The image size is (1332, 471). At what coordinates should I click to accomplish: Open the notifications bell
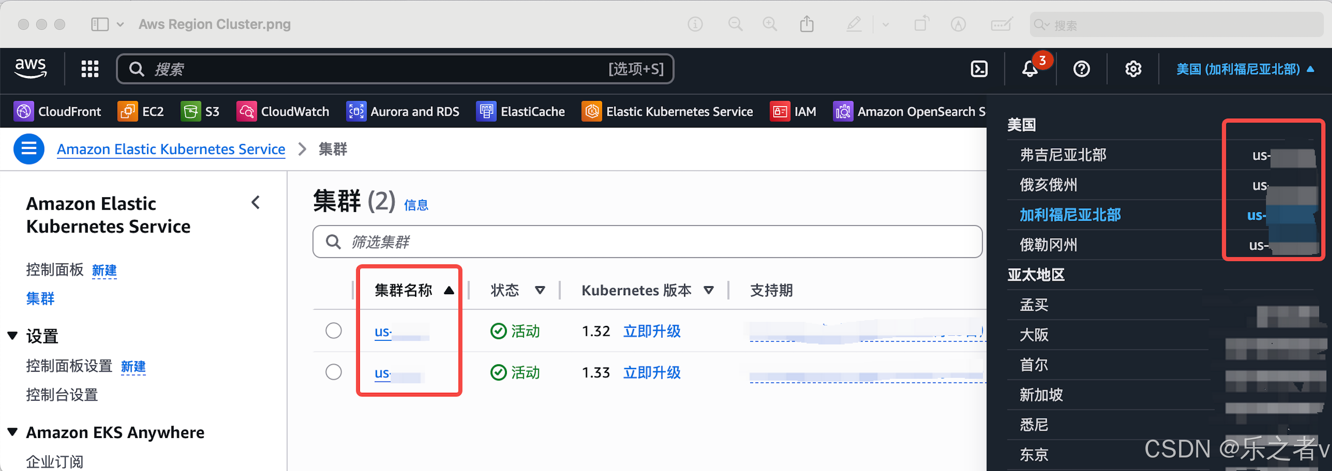1030,69
